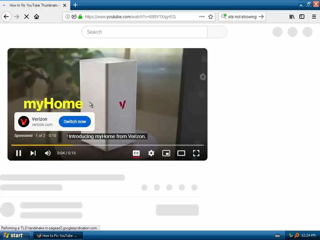This screenshot has width=320, height=240.
Task: Click the network tray icon
Action: coord(291,235)
